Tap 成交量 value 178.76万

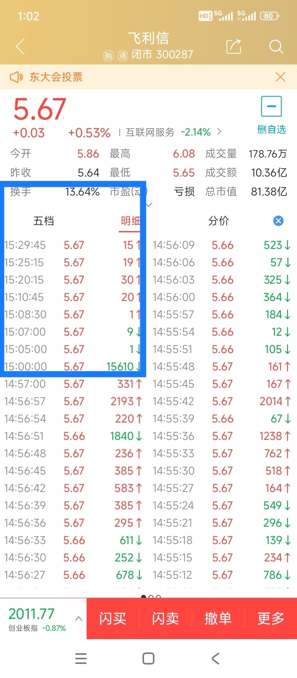pyautogui.click(x=268, y=154)
